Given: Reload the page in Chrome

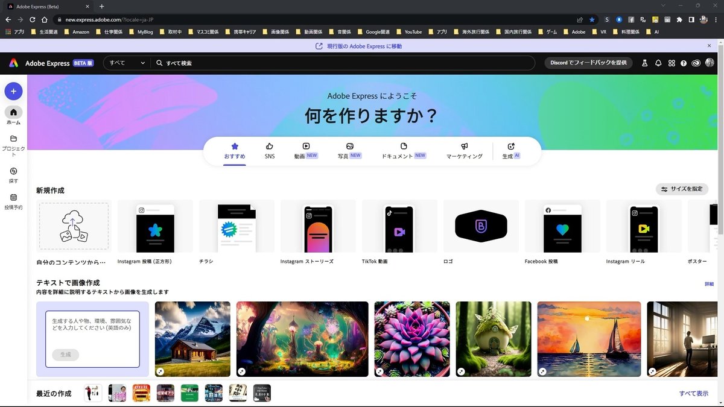Looking at the screenshot, I should [x=32, y=19].
